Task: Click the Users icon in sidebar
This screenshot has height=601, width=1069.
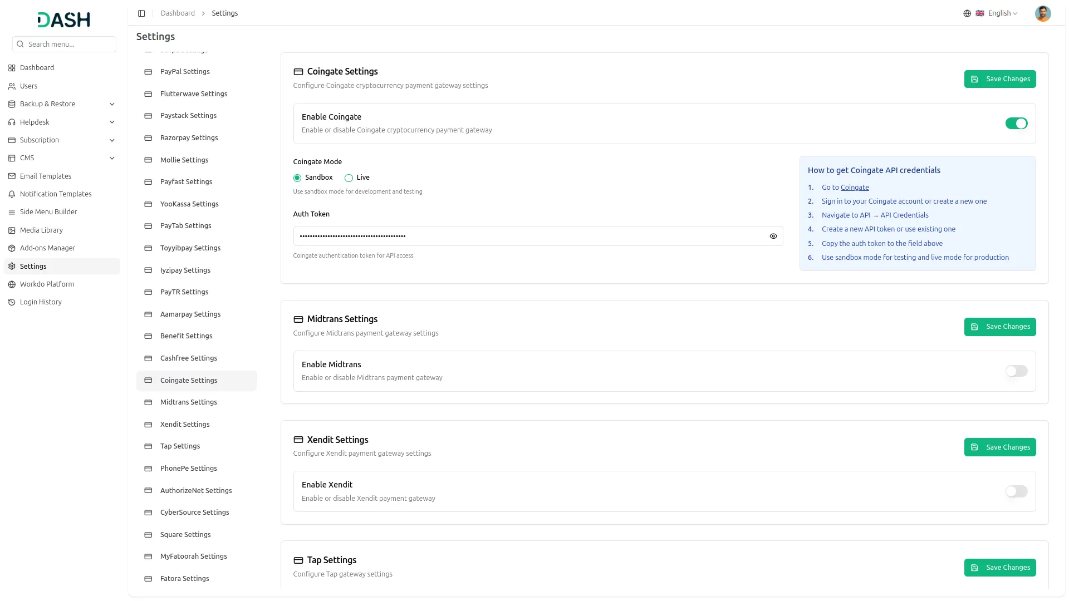Action: (x=12, y=86)
